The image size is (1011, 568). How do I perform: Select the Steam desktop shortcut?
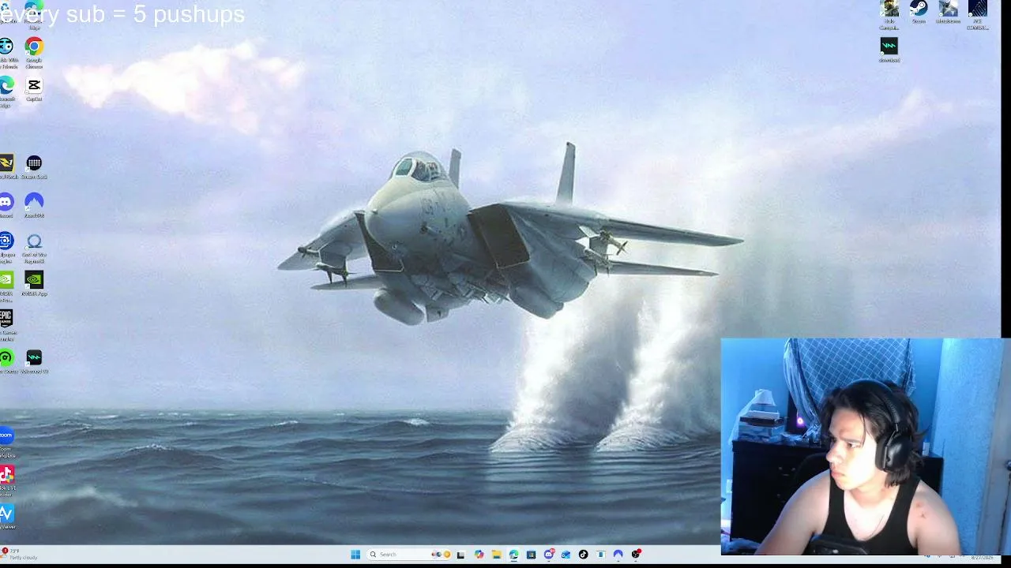coord(919,12)
